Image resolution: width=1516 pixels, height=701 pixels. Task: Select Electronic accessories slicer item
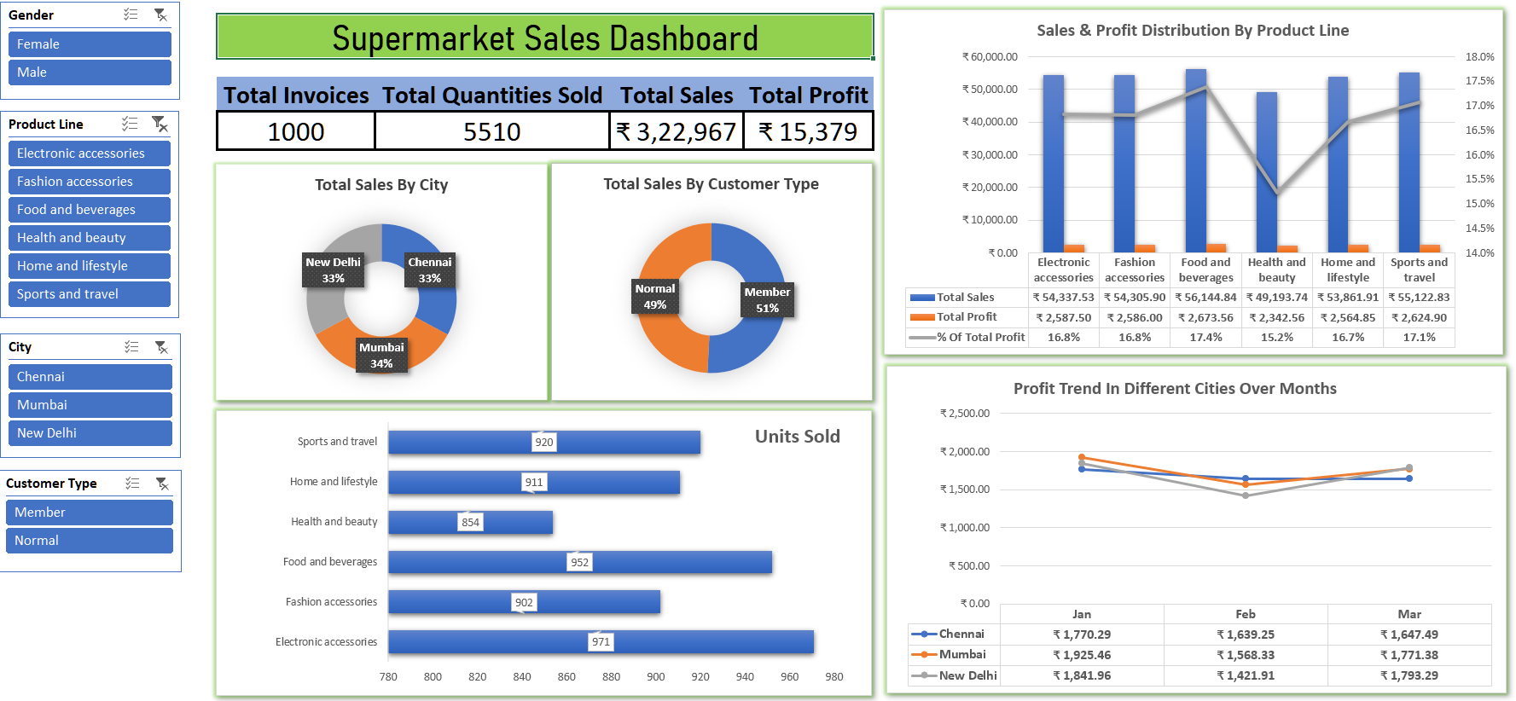coord(90,154)
